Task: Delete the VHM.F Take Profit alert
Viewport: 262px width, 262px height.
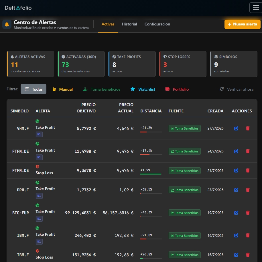Action: pyautogui.click(x=248, y=128)
